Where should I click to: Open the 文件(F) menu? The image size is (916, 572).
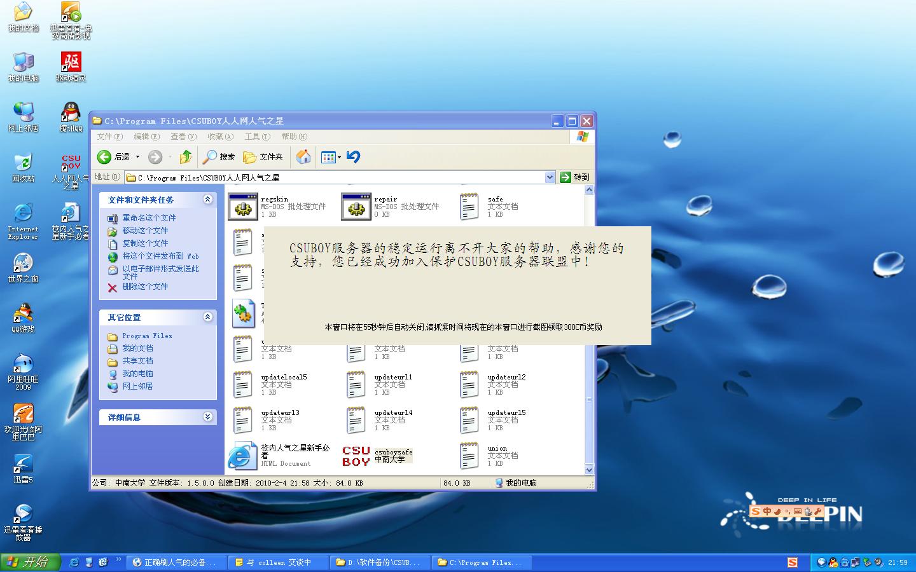(109, 137)
